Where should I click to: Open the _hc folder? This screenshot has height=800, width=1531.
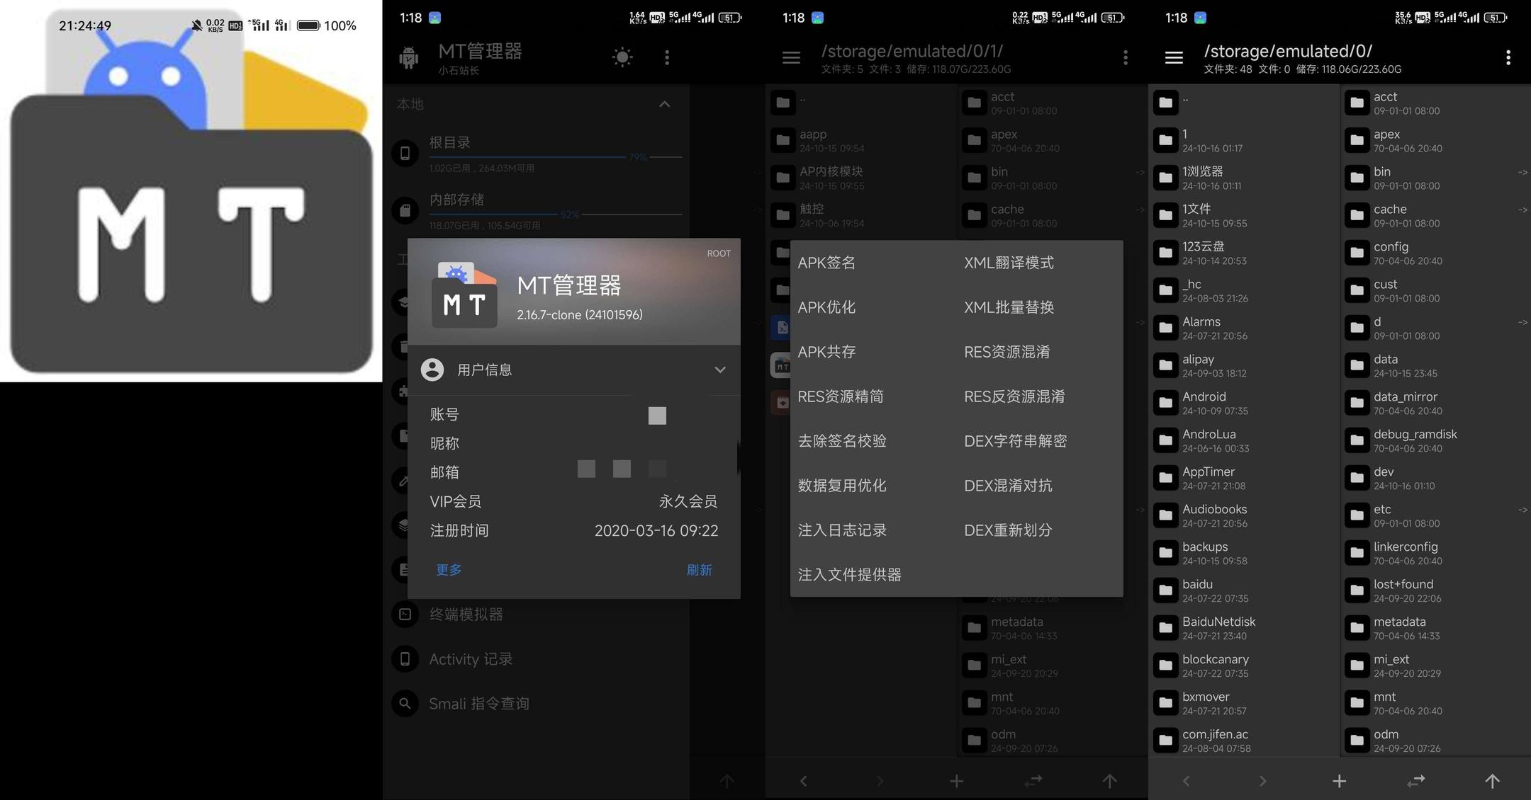(1244, 290)
